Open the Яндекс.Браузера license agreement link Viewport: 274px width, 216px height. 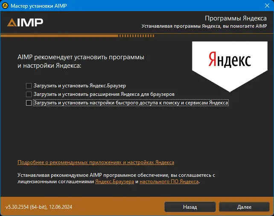coord(115,181)
